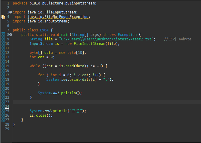The height and width of the screenshot is (143, 201).
Task: Click the byte[10] array size
Action: (x=80, y=53)
